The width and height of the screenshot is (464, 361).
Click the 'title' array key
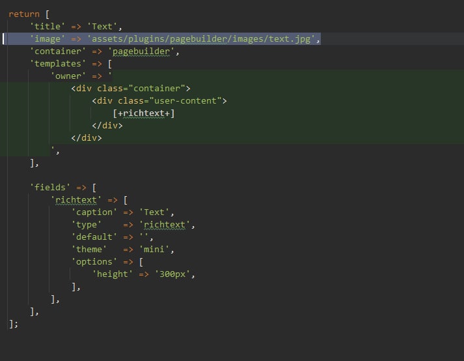(48, 27)
